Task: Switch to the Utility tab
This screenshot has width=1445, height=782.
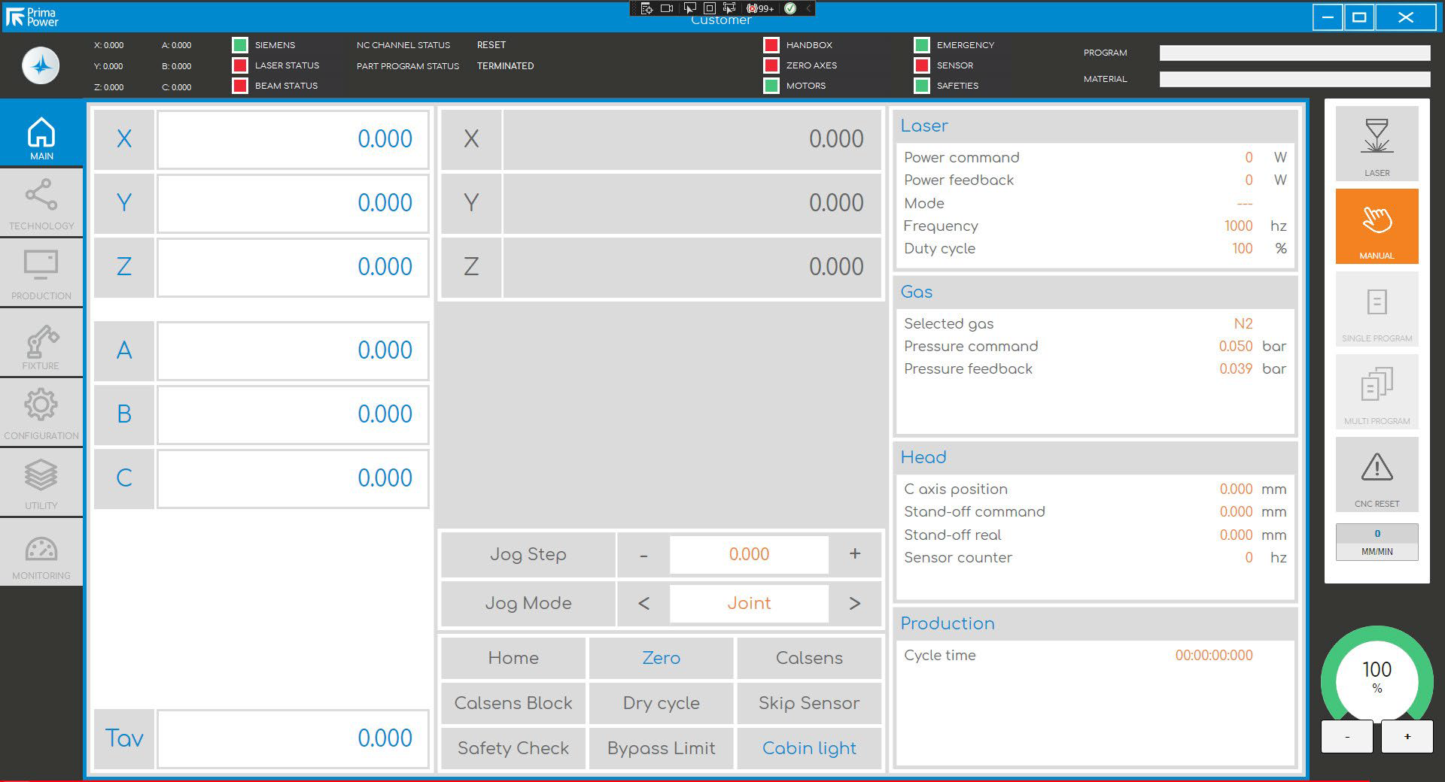Action: point(41,483)
